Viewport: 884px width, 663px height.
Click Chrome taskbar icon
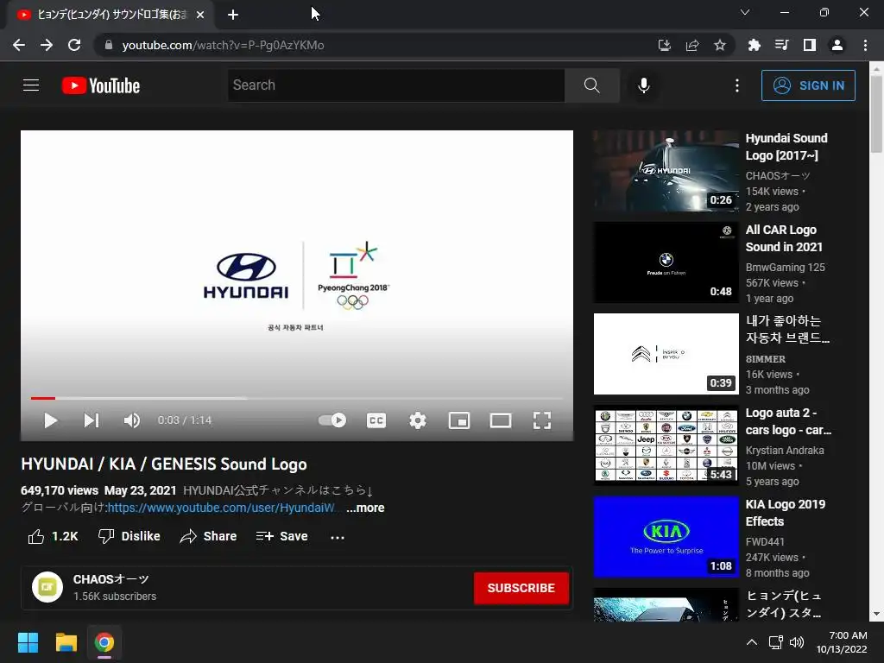coord(104,642)
